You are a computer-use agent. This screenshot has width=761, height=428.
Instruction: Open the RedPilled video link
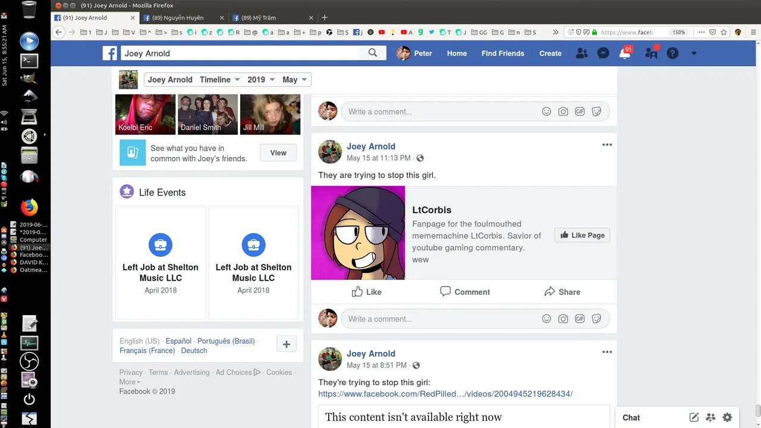445,394
